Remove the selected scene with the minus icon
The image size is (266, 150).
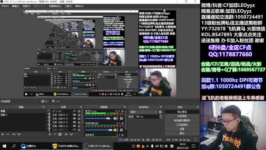[x=8, y=134]
